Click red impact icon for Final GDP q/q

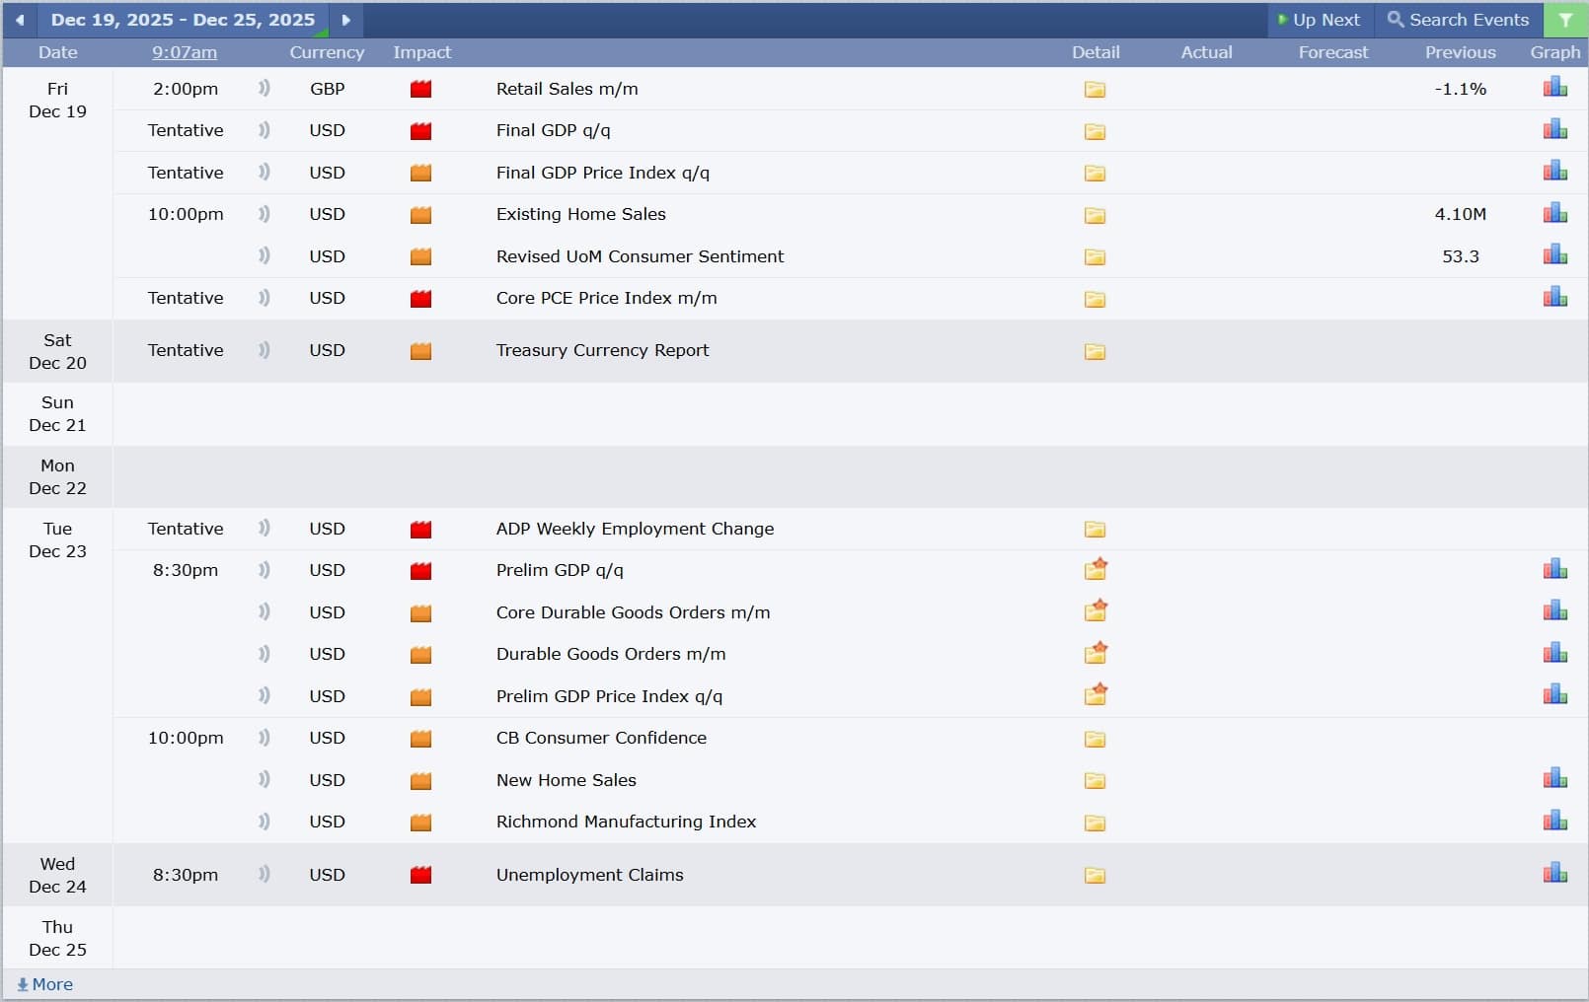420,131
